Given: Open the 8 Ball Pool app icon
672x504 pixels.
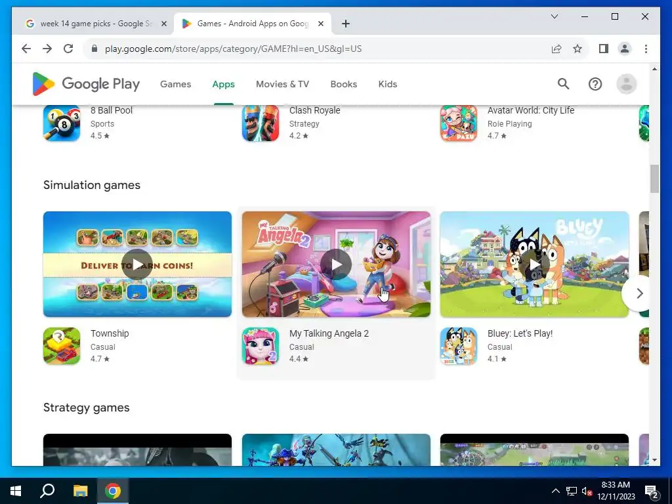Looking at the screenshot, I should [x=62, y=123].
